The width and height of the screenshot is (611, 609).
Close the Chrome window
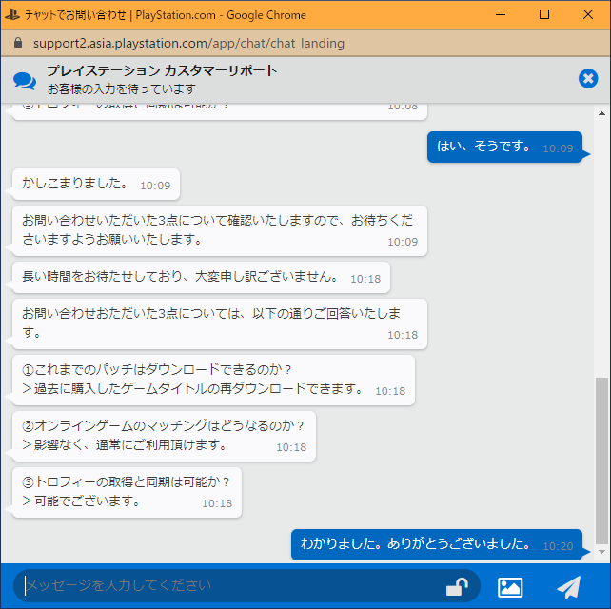[x=588, y=15]
